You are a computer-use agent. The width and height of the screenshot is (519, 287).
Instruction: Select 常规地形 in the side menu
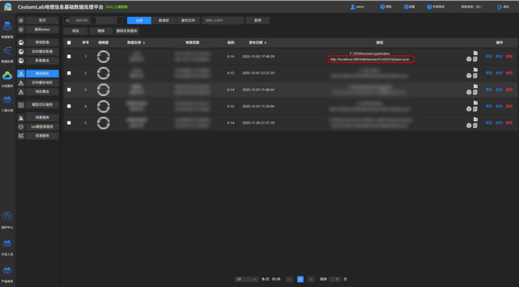(x=42, y=73)
